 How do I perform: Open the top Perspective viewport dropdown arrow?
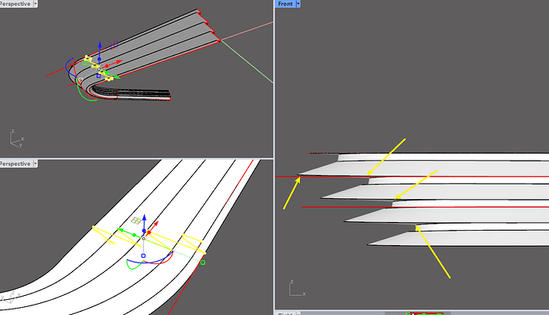click(35, 4)
